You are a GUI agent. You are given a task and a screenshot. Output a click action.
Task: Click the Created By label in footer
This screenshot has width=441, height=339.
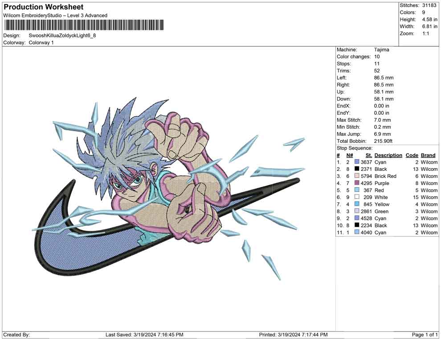pos(16,335)
